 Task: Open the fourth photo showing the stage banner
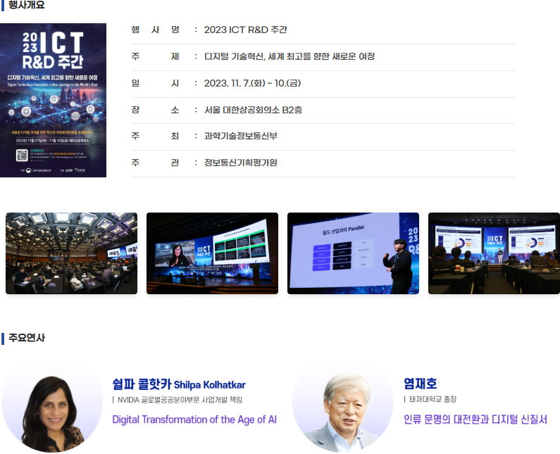[494, 253]
